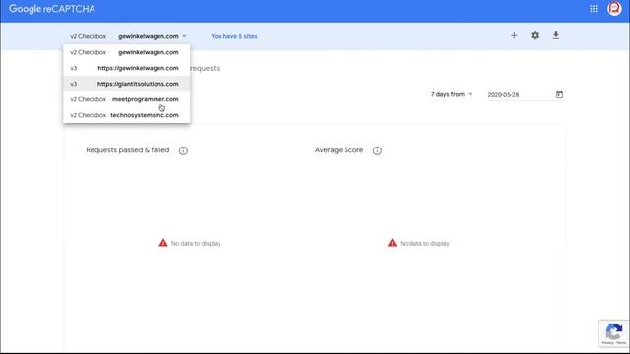Show info for Requests passed & failed

(x=183, y=150)
